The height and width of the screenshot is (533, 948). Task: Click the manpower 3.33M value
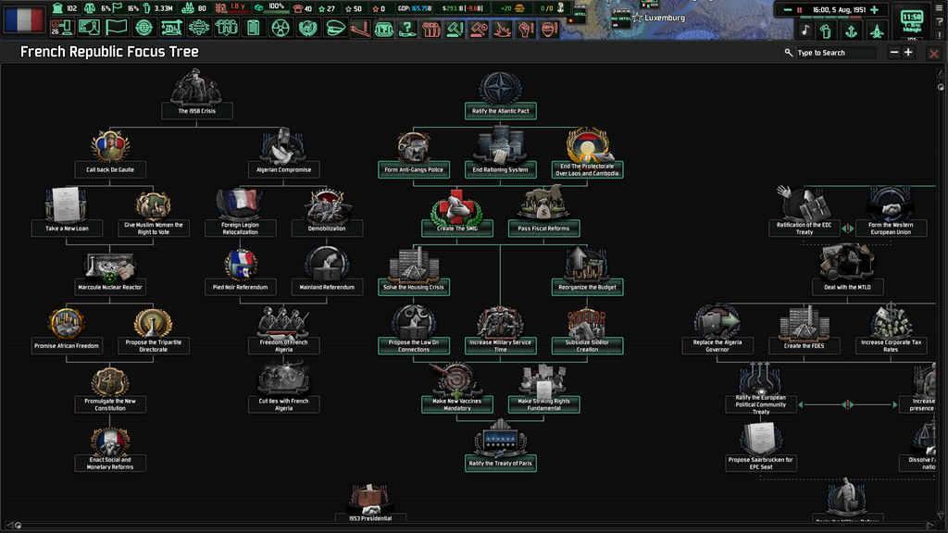(163, 9)
